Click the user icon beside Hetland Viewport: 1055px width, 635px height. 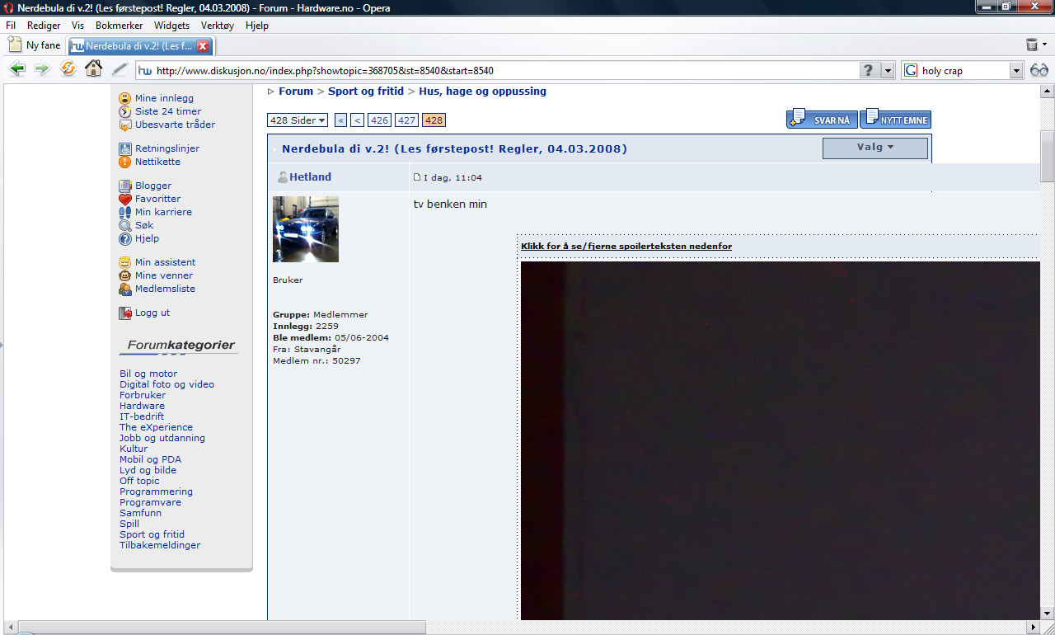click(x=283, y=176)
